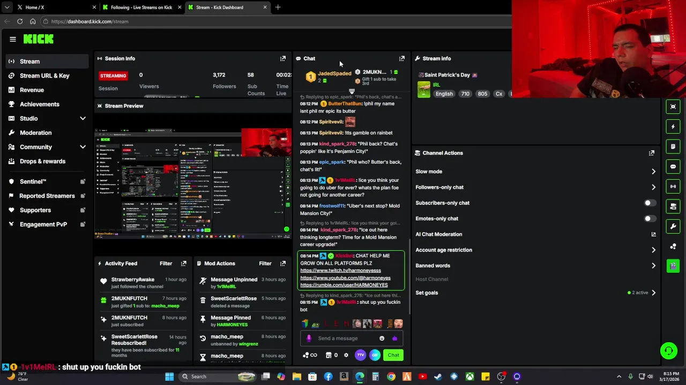Click the purple gift icon in chat input
This screenshot has height=385, width=686.
[395, 338]
